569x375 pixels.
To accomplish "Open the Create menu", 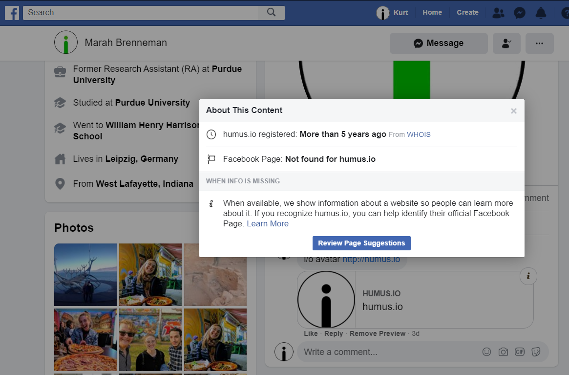I will coord(467,12).
